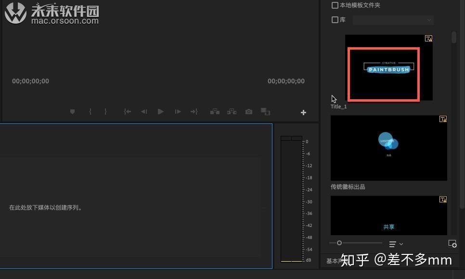Click the Extract icon
465x279 pixels.
232,111
